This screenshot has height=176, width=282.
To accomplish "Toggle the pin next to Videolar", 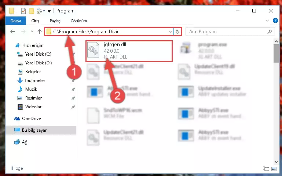I will 73,107.
